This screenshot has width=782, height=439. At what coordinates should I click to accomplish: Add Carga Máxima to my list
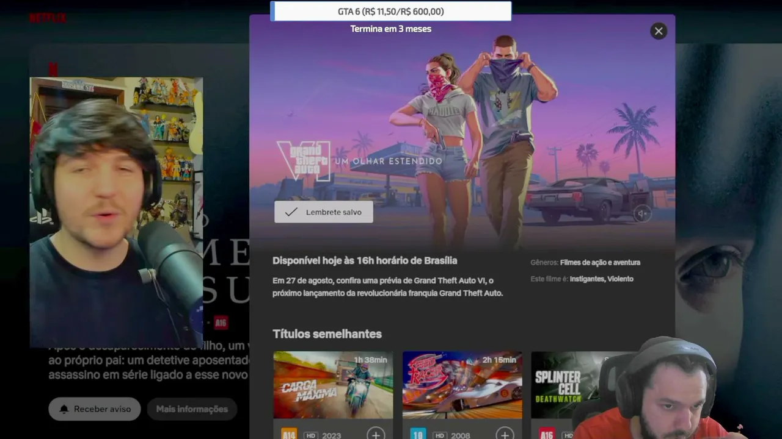376,435
